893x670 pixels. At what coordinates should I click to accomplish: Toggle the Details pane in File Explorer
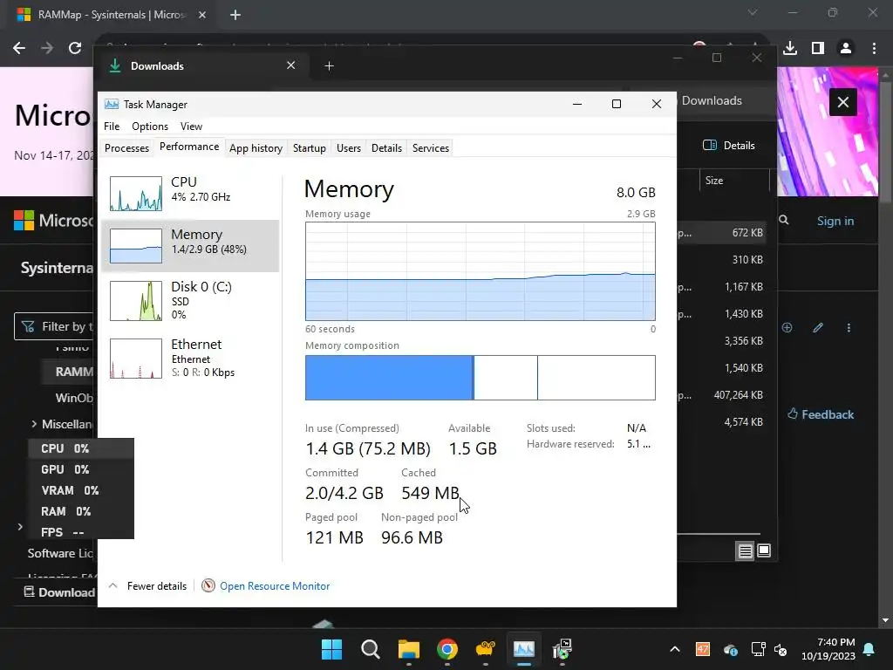coord(729,146)
